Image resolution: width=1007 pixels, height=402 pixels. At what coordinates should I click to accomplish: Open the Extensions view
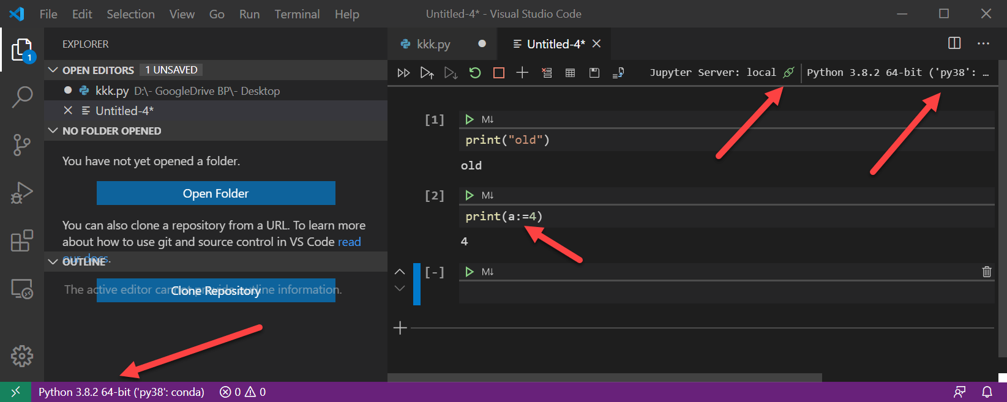[x=22, y=240]
